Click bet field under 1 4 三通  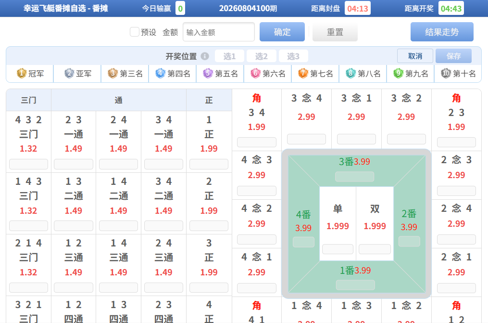119,287
